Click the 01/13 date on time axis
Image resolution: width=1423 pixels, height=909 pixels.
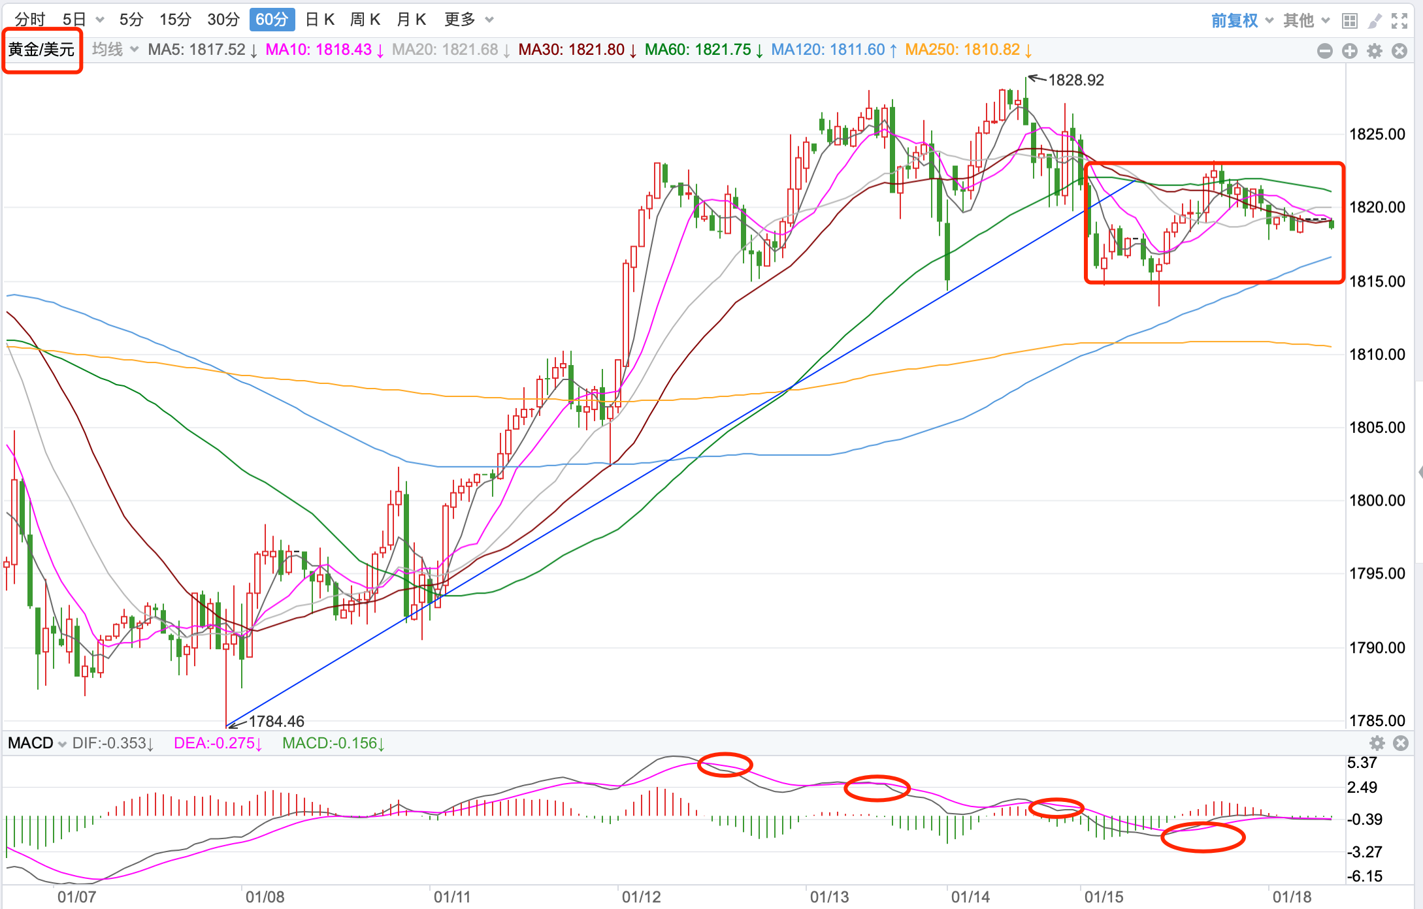point(829,897)
